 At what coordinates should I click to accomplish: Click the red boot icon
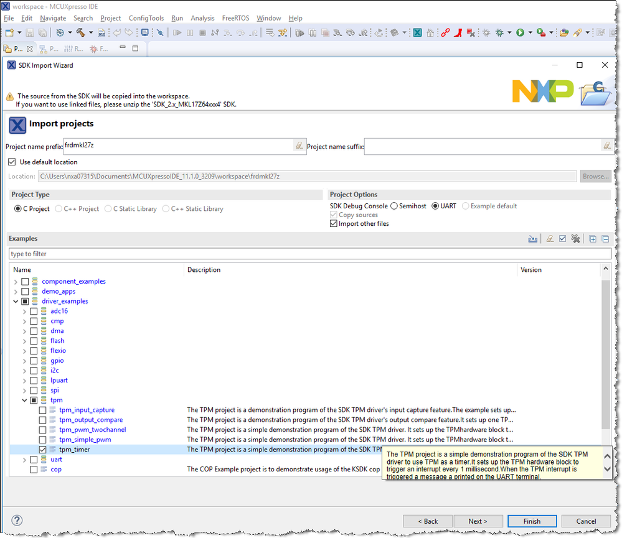click(458, 32)
